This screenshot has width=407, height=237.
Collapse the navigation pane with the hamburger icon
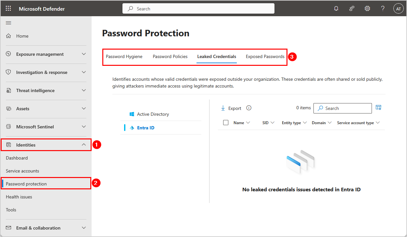[x=8, y=23]
